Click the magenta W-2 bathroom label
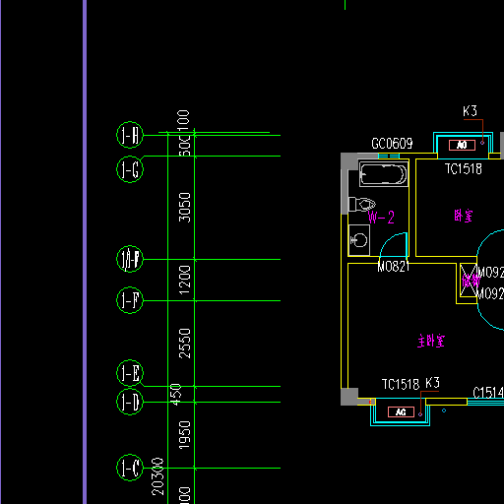Screen dimensions: 504x504 [x=381, y=218]
